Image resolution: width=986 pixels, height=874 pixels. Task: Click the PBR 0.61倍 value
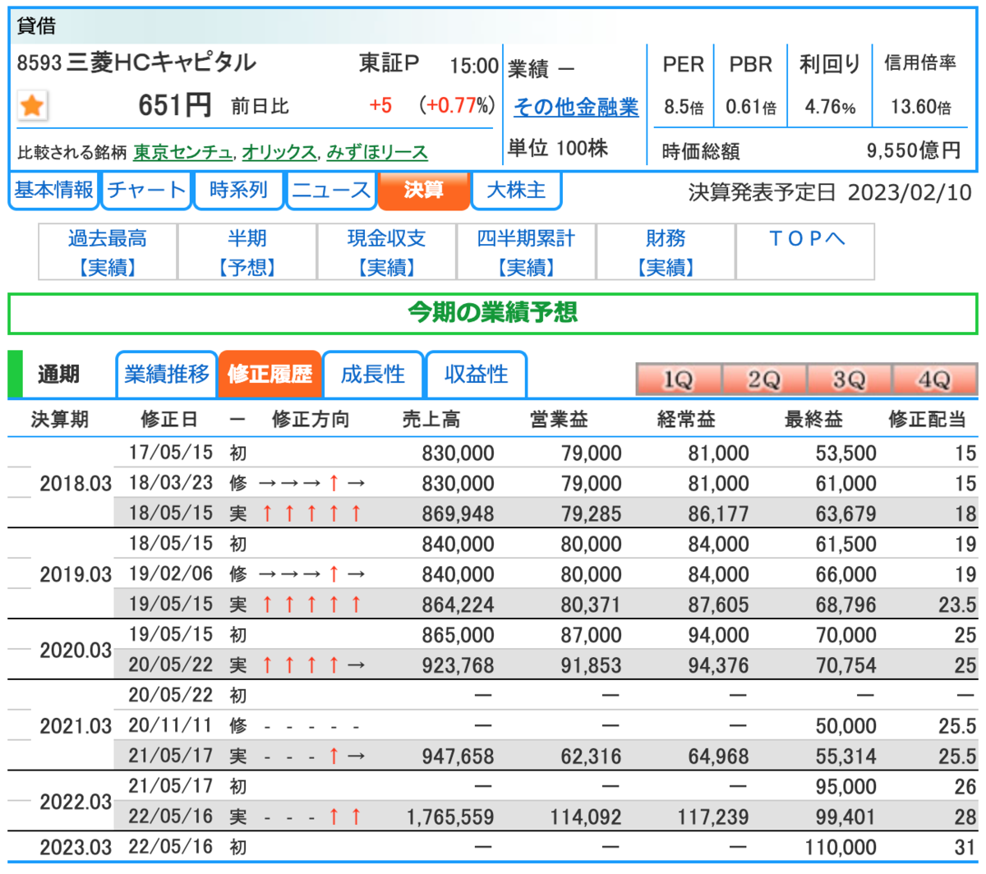coord(751,107)
